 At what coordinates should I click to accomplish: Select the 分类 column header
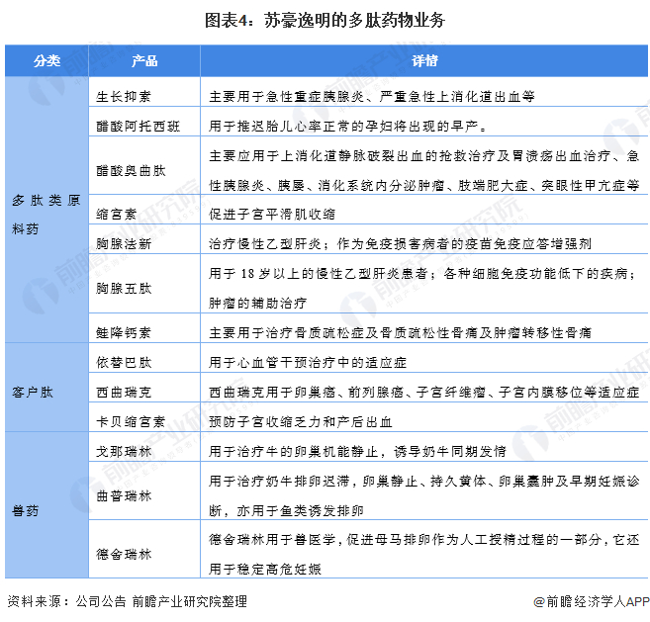pyautogui.click(x=46, y=61)
